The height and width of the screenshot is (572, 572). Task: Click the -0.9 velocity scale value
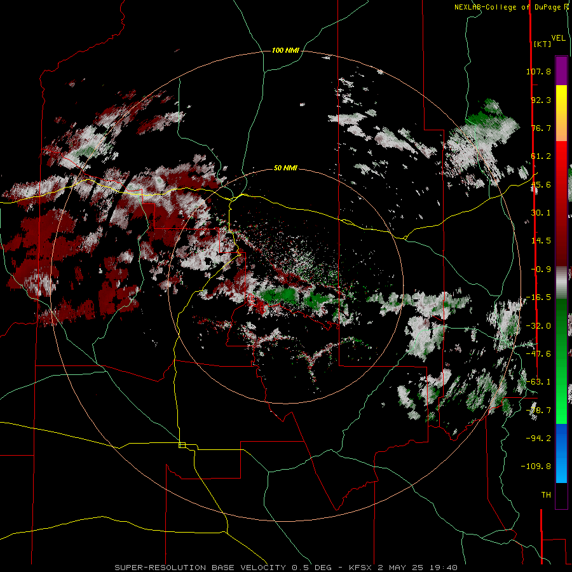[x=541, y=269]
